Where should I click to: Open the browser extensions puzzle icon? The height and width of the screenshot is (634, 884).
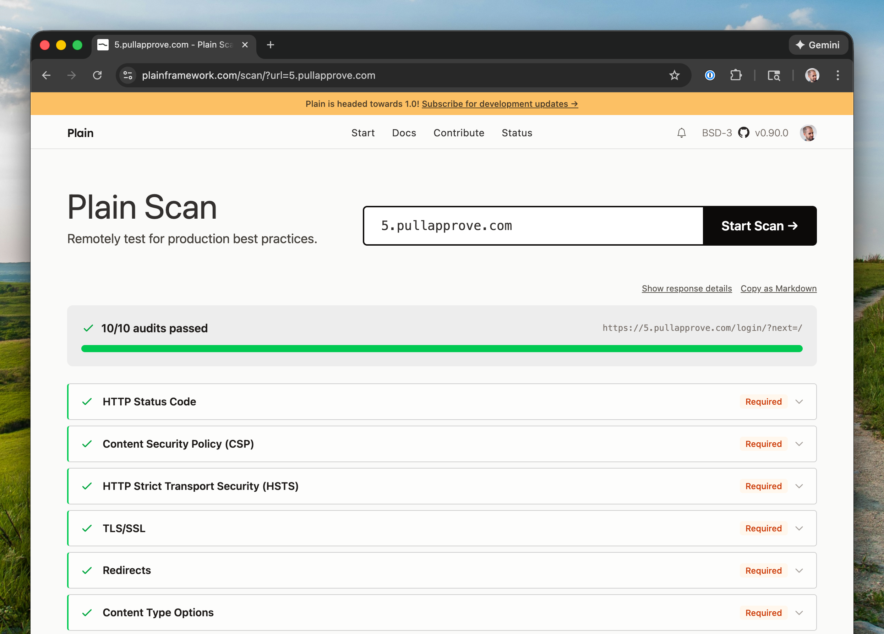coord(735,75)
